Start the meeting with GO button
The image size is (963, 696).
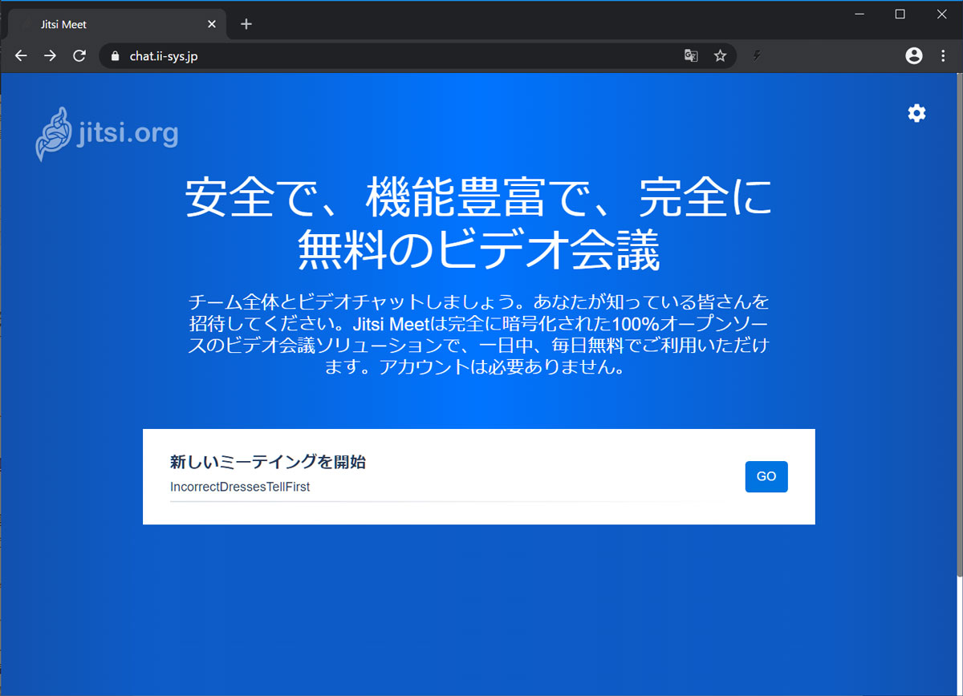766,476
